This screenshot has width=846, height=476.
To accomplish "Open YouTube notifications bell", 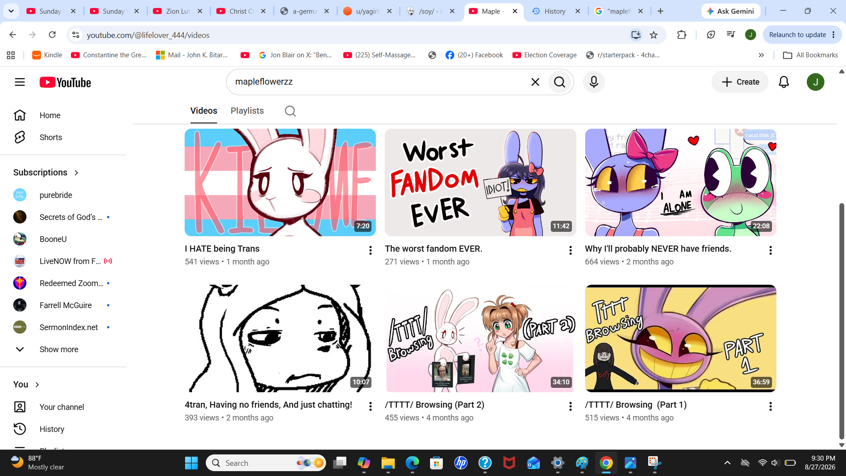I will [x=784, y=82].
